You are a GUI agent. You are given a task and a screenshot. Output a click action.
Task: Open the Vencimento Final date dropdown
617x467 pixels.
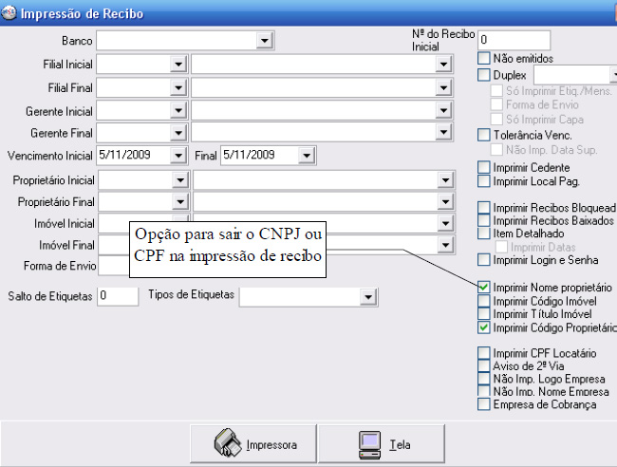[x=305, y=155]
